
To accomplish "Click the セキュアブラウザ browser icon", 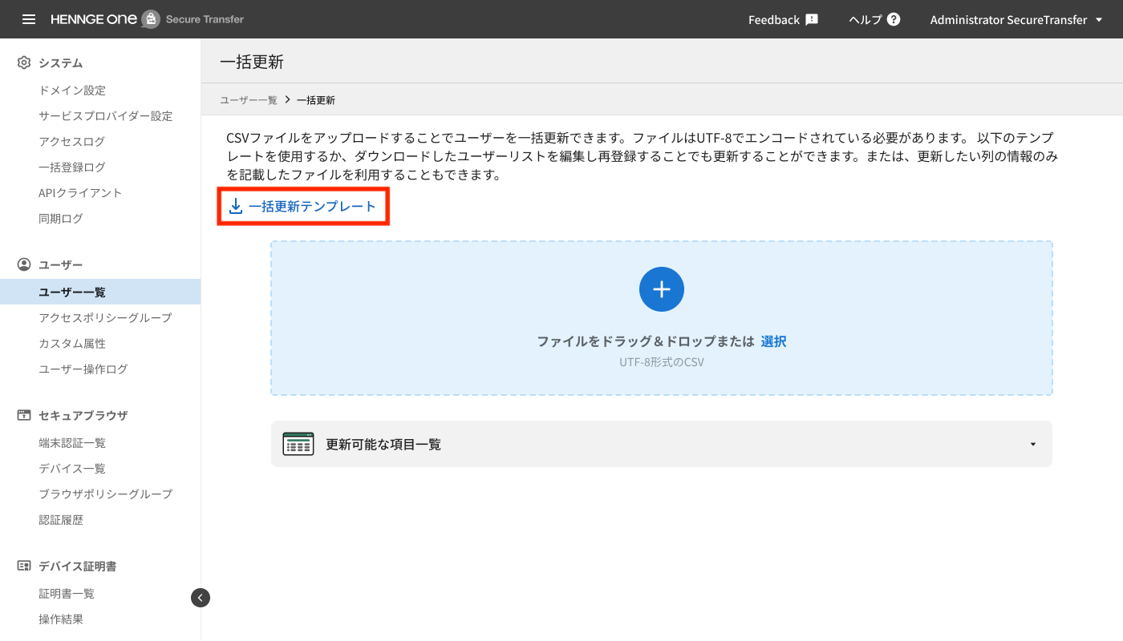I will point(23,415).
